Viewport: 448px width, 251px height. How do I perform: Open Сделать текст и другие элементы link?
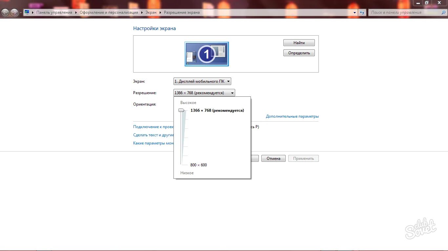coord(153,135)
